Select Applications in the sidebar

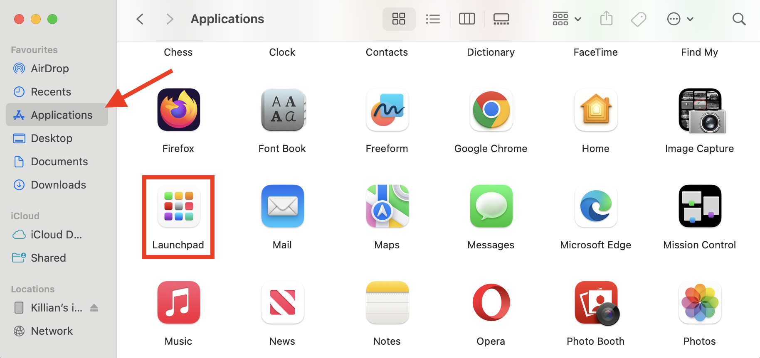(x=57, y=115)
